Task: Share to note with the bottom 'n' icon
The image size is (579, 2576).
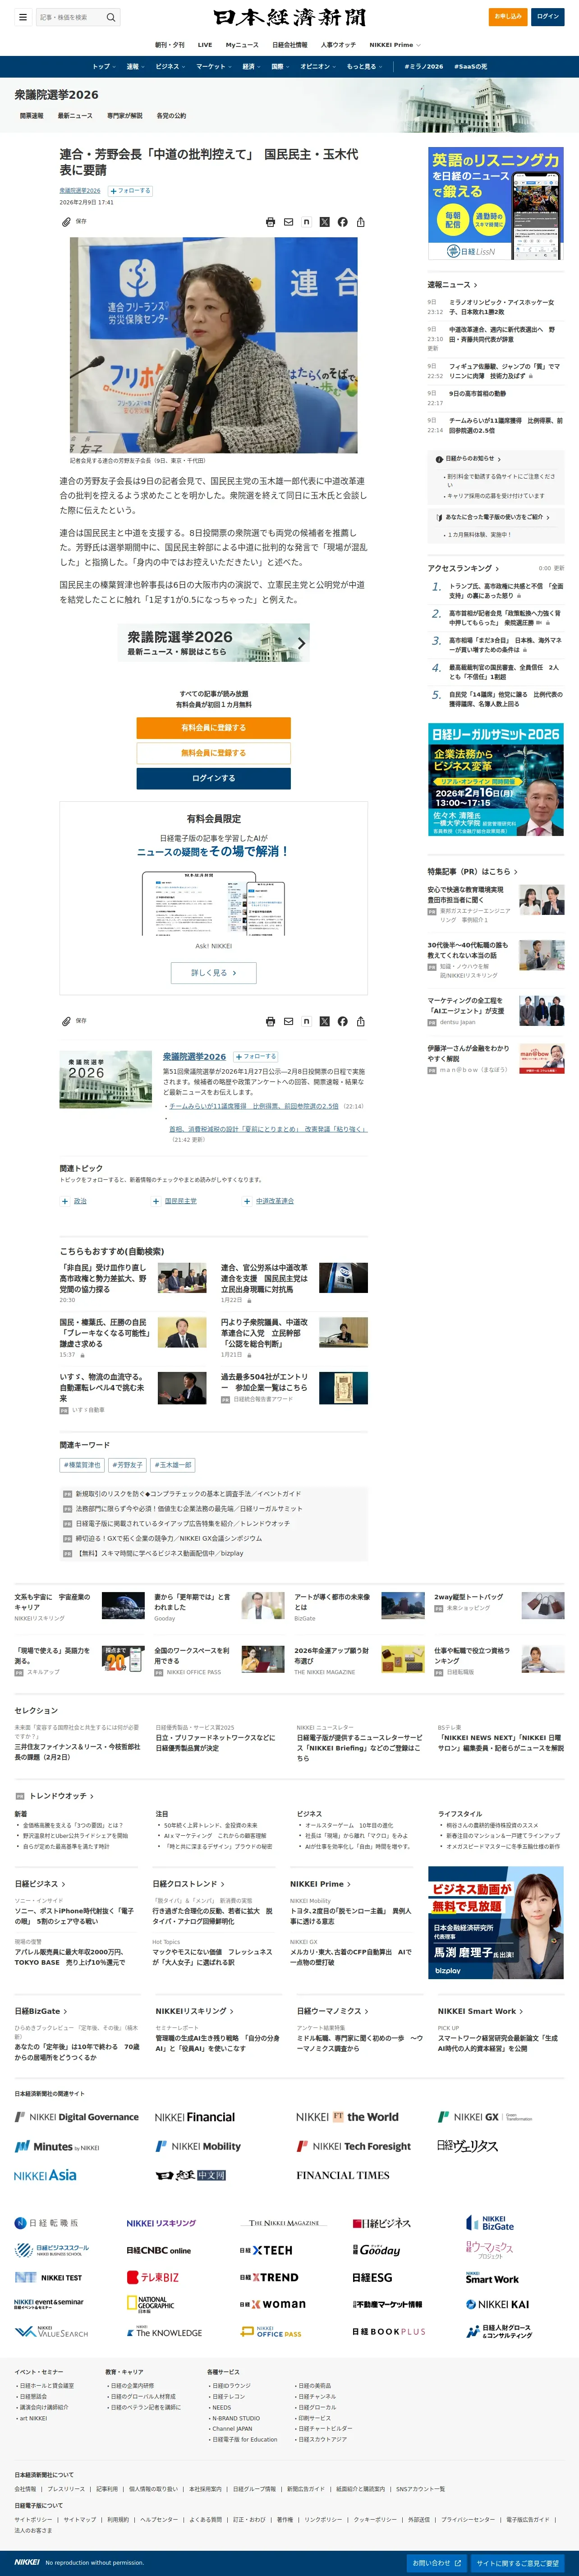Action: pos(306,1021)
